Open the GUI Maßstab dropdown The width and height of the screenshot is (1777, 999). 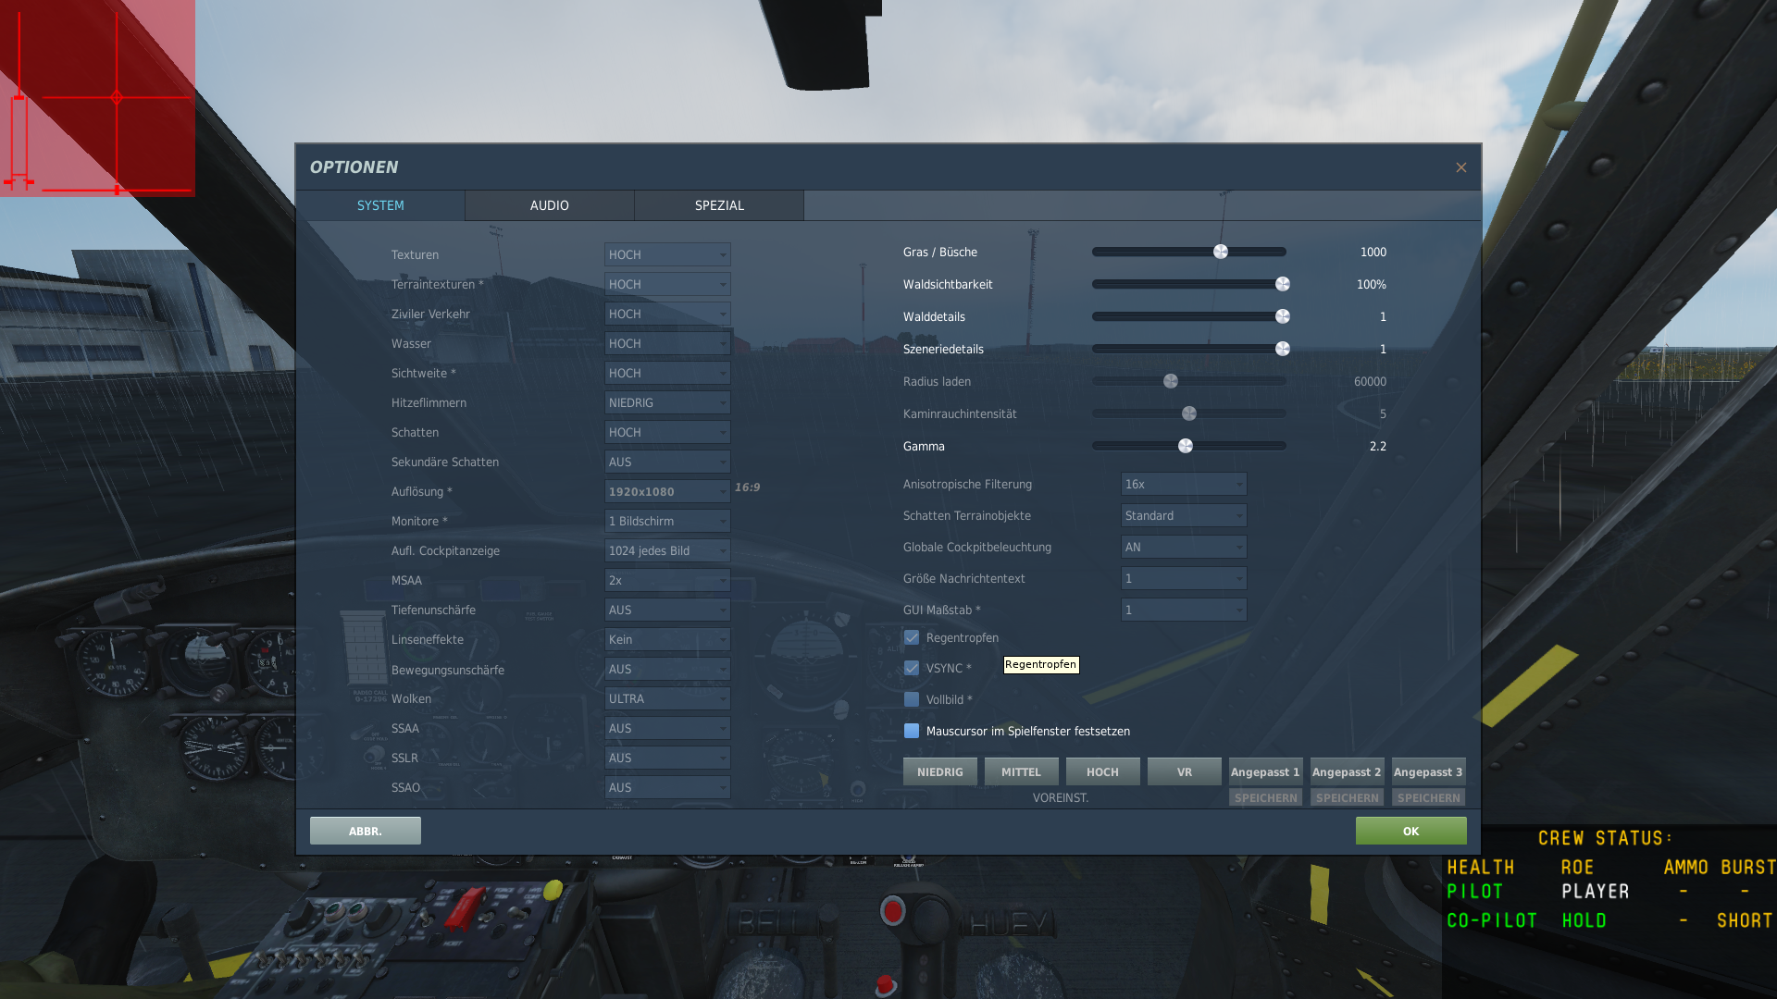tap(1184, 610)
